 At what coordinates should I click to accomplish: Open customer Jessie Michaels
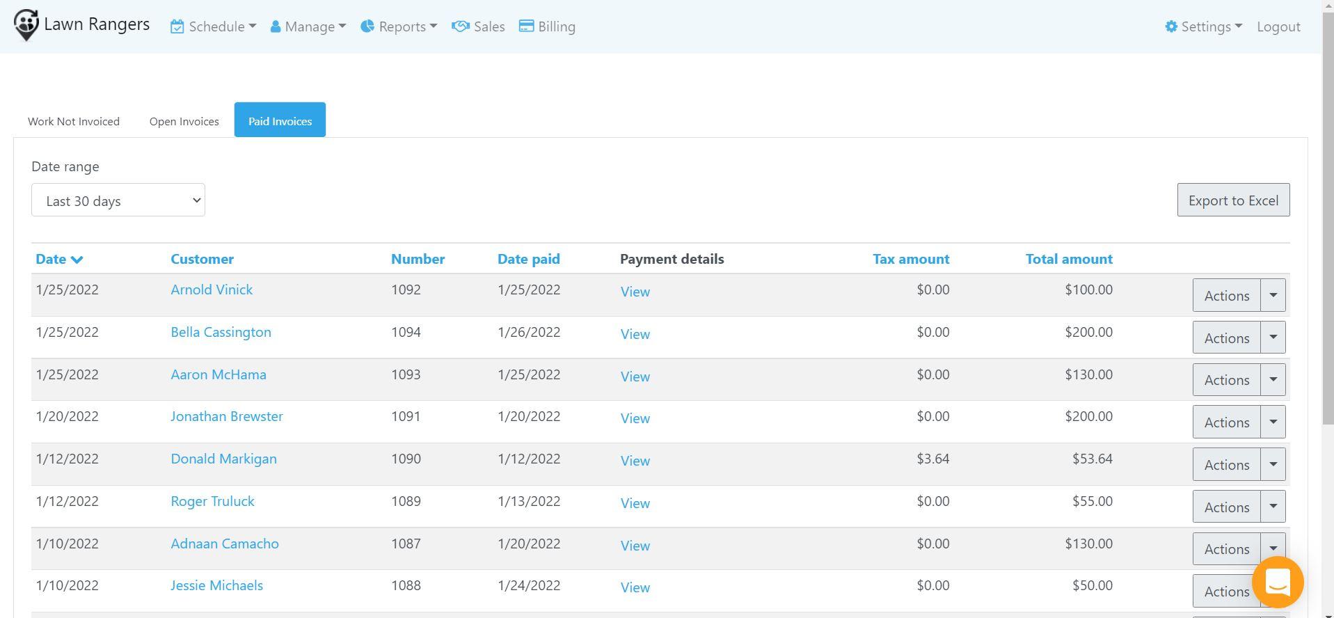pos(216,585)
